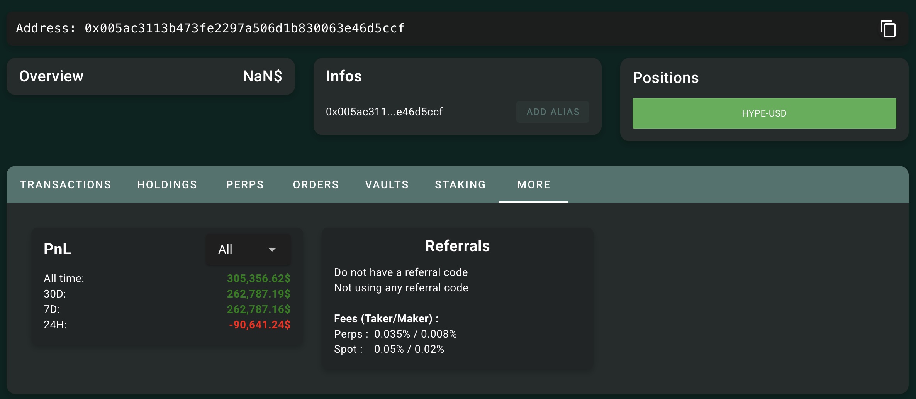The width and height of the screenshot is (916, 399).
Task: Open the Orders tab
Action: (316, 184)
